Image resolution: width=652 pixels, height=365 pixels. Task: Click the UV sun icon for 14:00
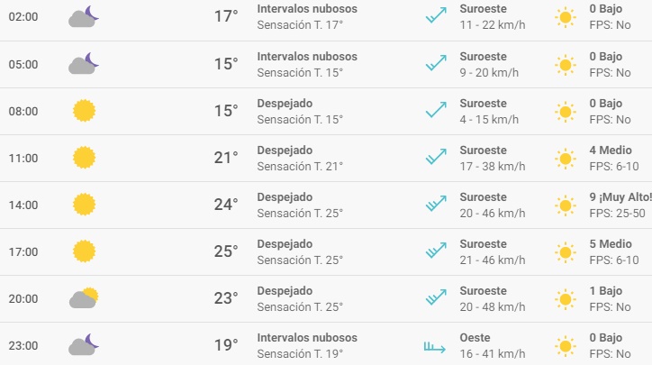[566, 205]
